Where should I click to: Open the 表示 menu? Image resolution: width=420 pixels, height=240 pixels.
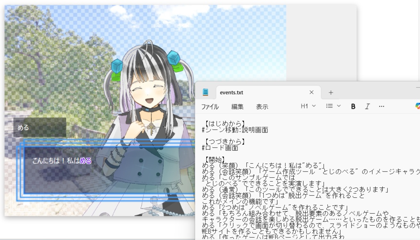pyautogui.click(x=262, y=106)
